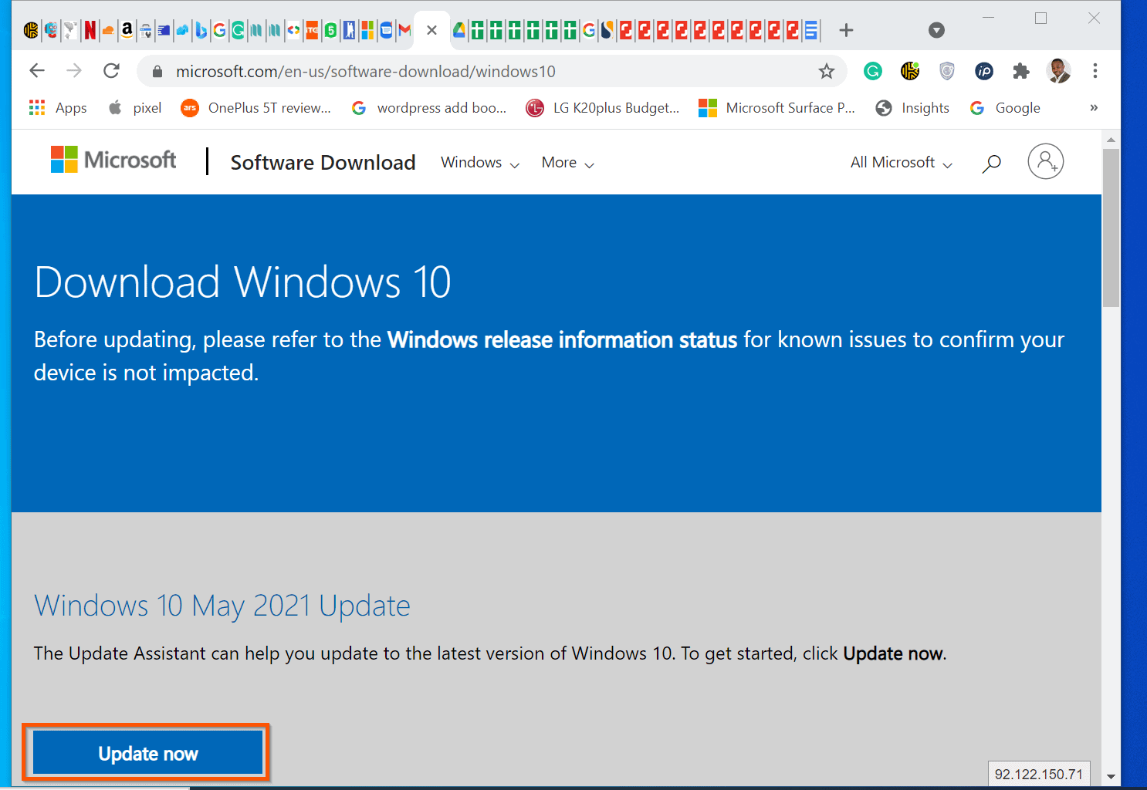Click the 92.122.150.71 IP address badge
The image size is (1147, 790).
[1039, 774]
